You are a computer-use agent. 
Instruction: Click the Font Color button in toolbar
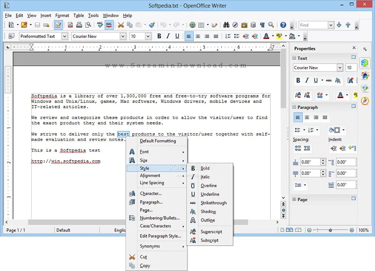(x=266, y=36)
